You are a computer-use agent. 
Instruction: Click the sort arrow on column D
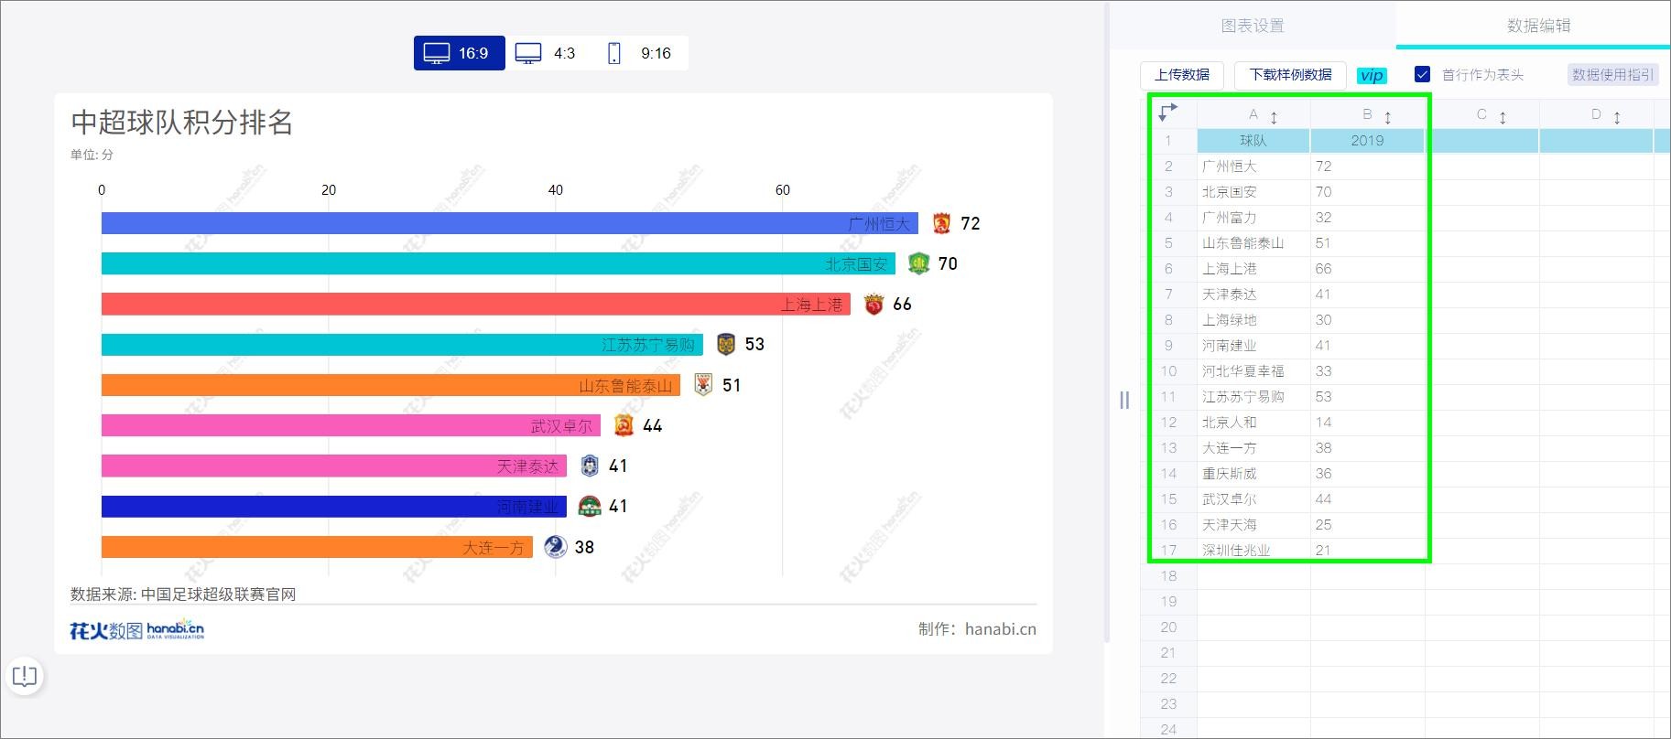point(1617,116)
